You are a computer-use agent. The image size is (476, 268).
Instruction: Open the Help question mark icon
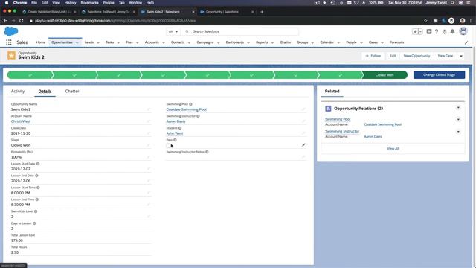(x=437, y=31)
